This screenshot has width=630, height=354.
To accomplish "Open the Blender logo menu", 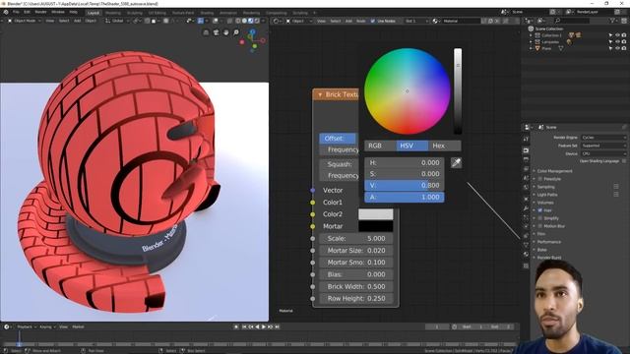I will (6, 12).
